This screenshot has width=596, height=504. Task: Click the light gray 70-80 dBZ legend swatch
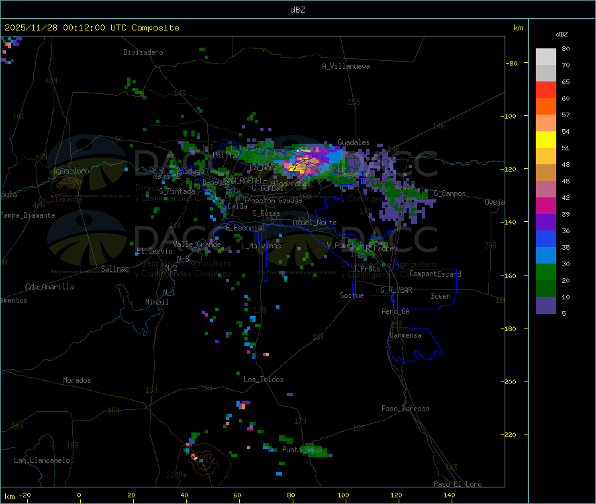click(546, 57)
